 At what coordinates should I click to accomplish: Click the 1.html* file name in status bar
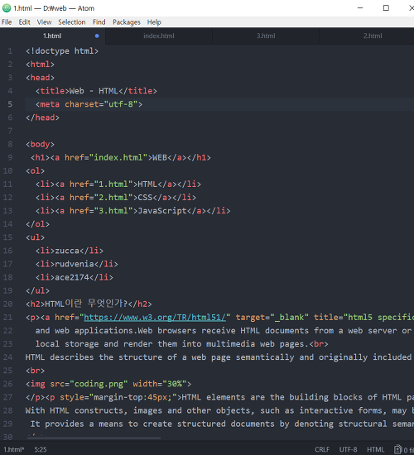pyautogui.click(x=14, y=449)
